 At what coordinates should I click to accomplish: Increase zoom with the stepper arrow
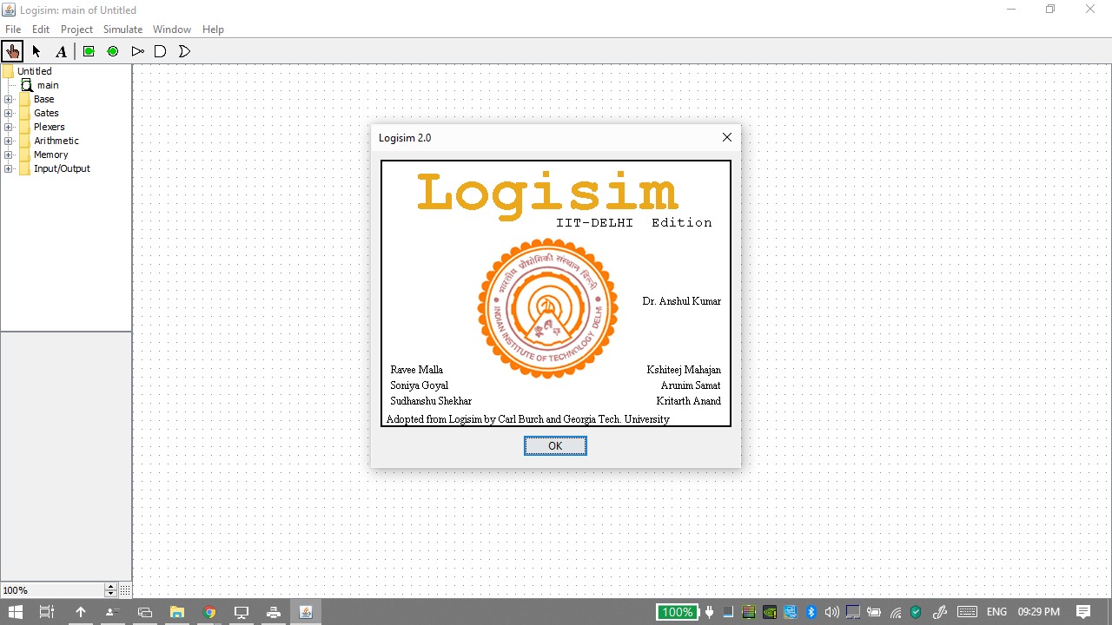point(110,586)
